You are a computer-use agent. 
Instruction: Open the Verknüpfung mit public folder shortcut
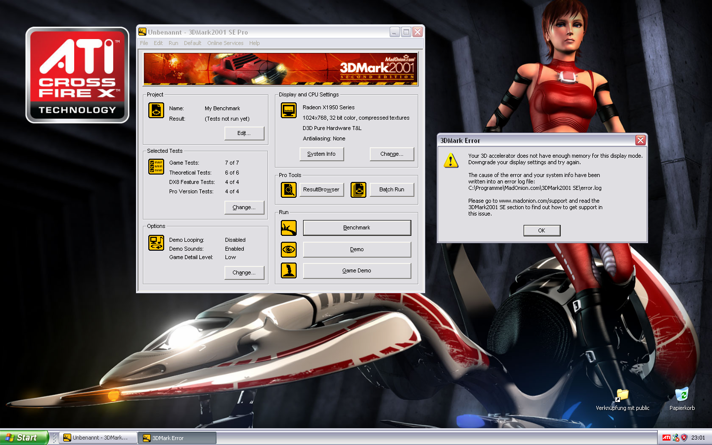[x=622, y=400]
